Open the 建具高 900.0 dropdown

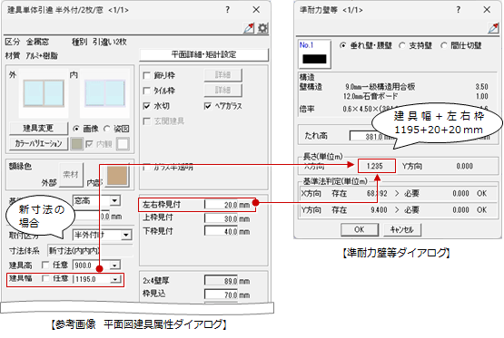(x=114, y=266)
